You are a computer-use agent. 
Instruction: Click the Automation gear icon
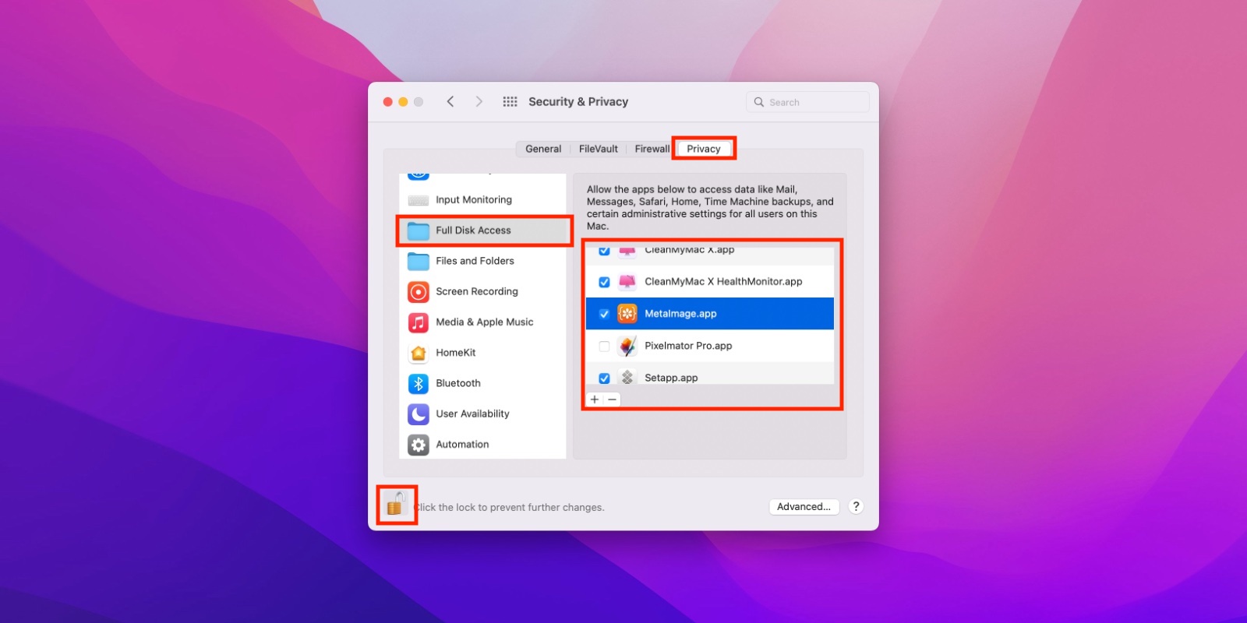tap(419, 445)
